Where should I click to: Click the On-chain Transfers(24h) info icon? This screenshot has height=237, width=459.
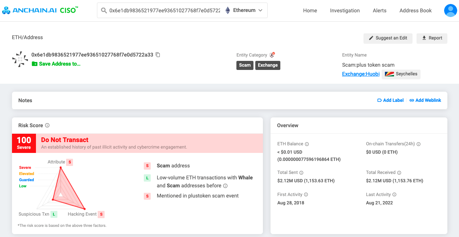pos(418,144)
